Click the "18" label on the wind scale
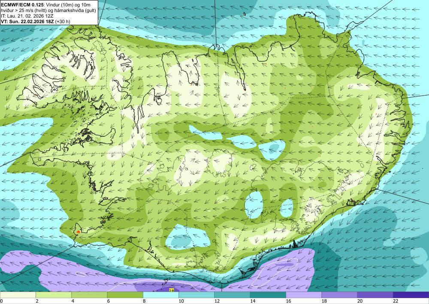 (x=324, y=301)
